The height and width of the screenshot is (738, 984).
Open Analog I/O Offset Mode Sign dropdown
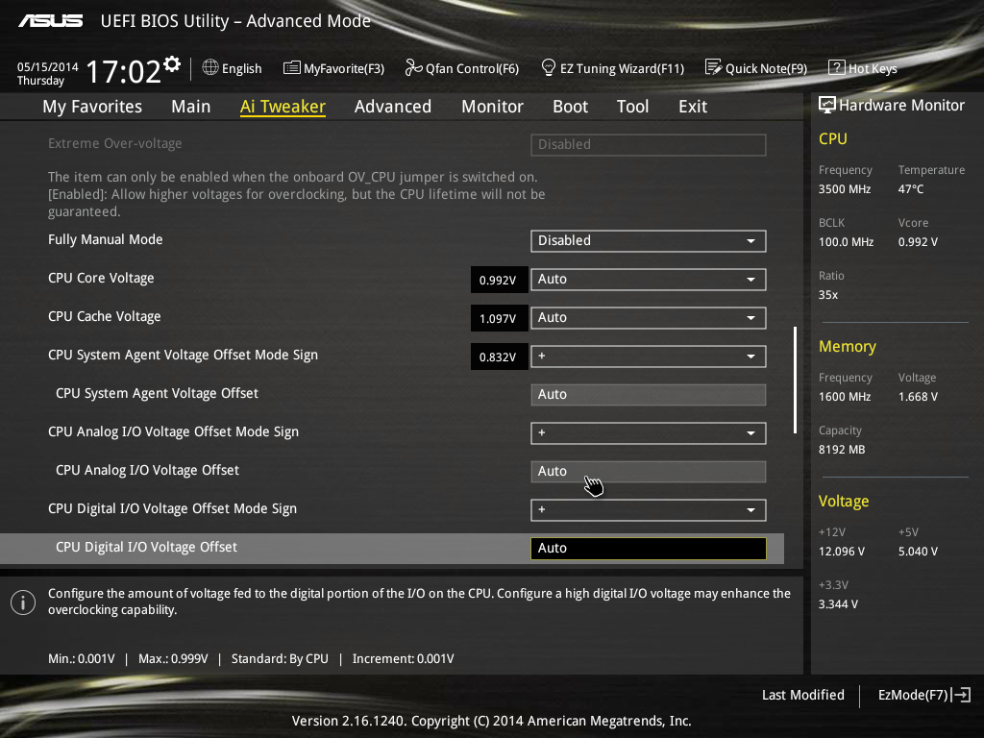pos(649,433)
